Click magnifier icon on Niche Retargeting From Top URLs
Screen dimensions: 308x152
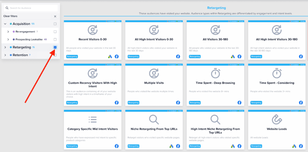[154, 119]
